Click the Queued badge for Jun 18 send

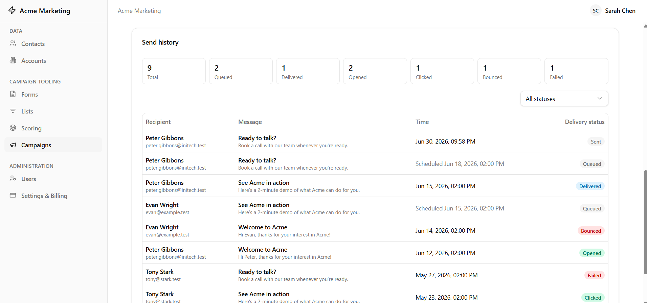click(592, 164)
